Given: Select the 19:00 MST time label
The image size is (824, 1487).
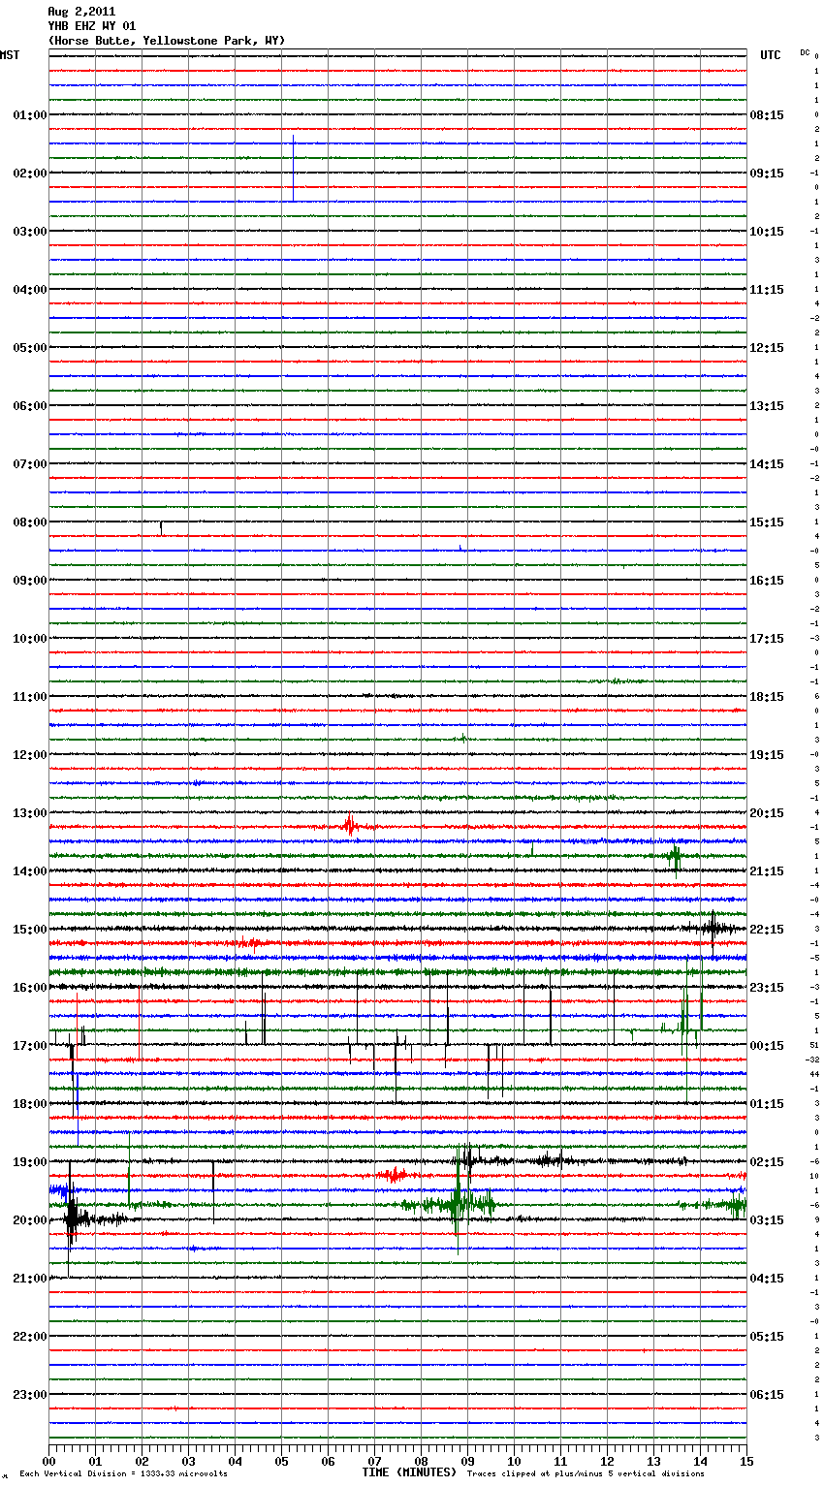Looking at the screenshot, I should (x=29, y=1162).
